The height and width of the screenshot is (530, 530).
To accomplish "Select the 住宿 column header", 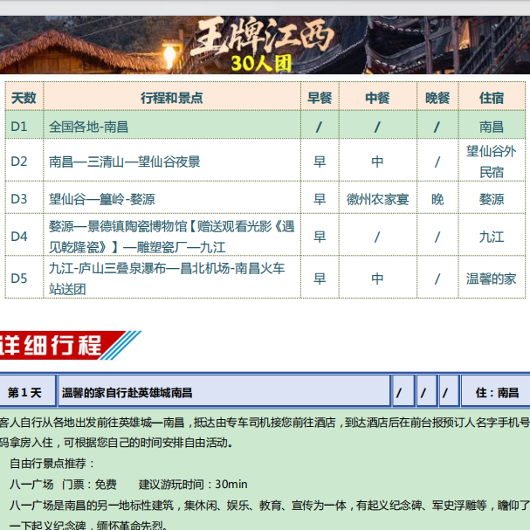I will [x=492, y=97].
